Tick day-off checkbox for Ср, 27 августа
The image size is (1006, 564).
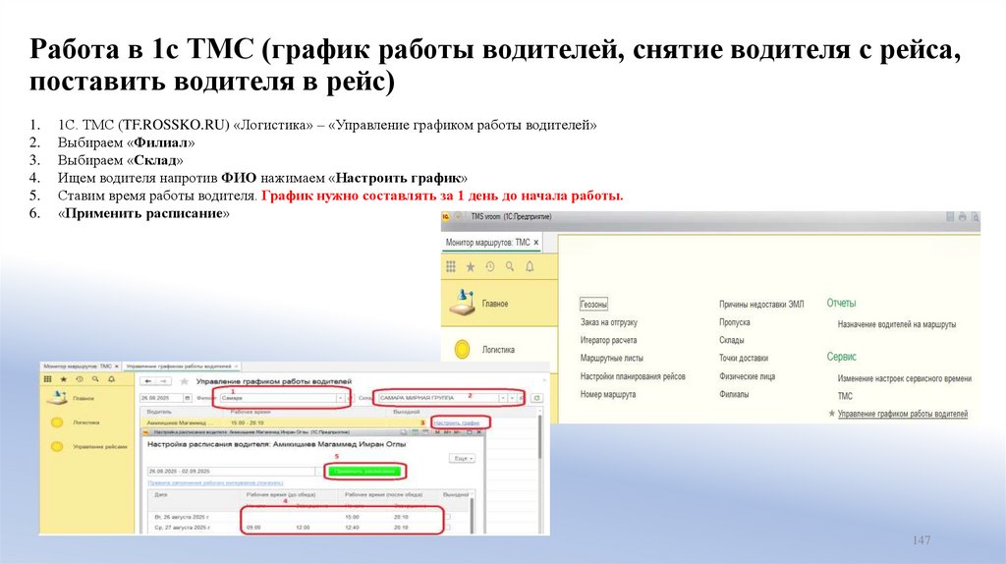coord(448,528)
